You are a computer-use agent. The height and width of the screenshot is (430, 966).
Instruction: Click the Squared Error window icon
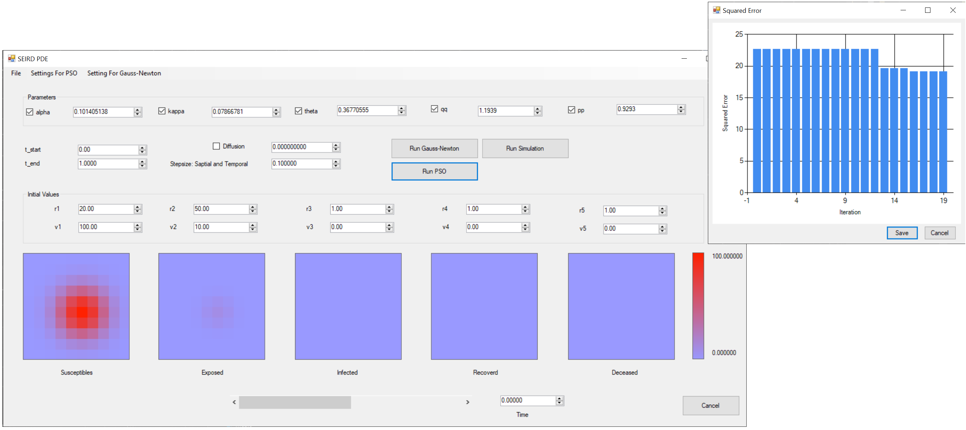pos(716,10)
